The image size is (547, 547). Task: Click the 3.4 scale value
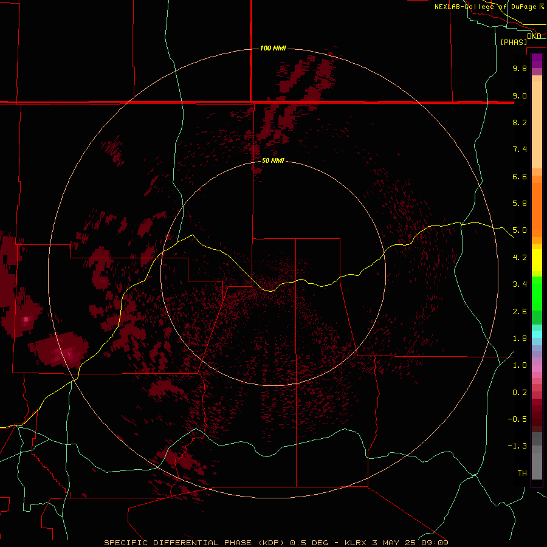tap(520, 284)
